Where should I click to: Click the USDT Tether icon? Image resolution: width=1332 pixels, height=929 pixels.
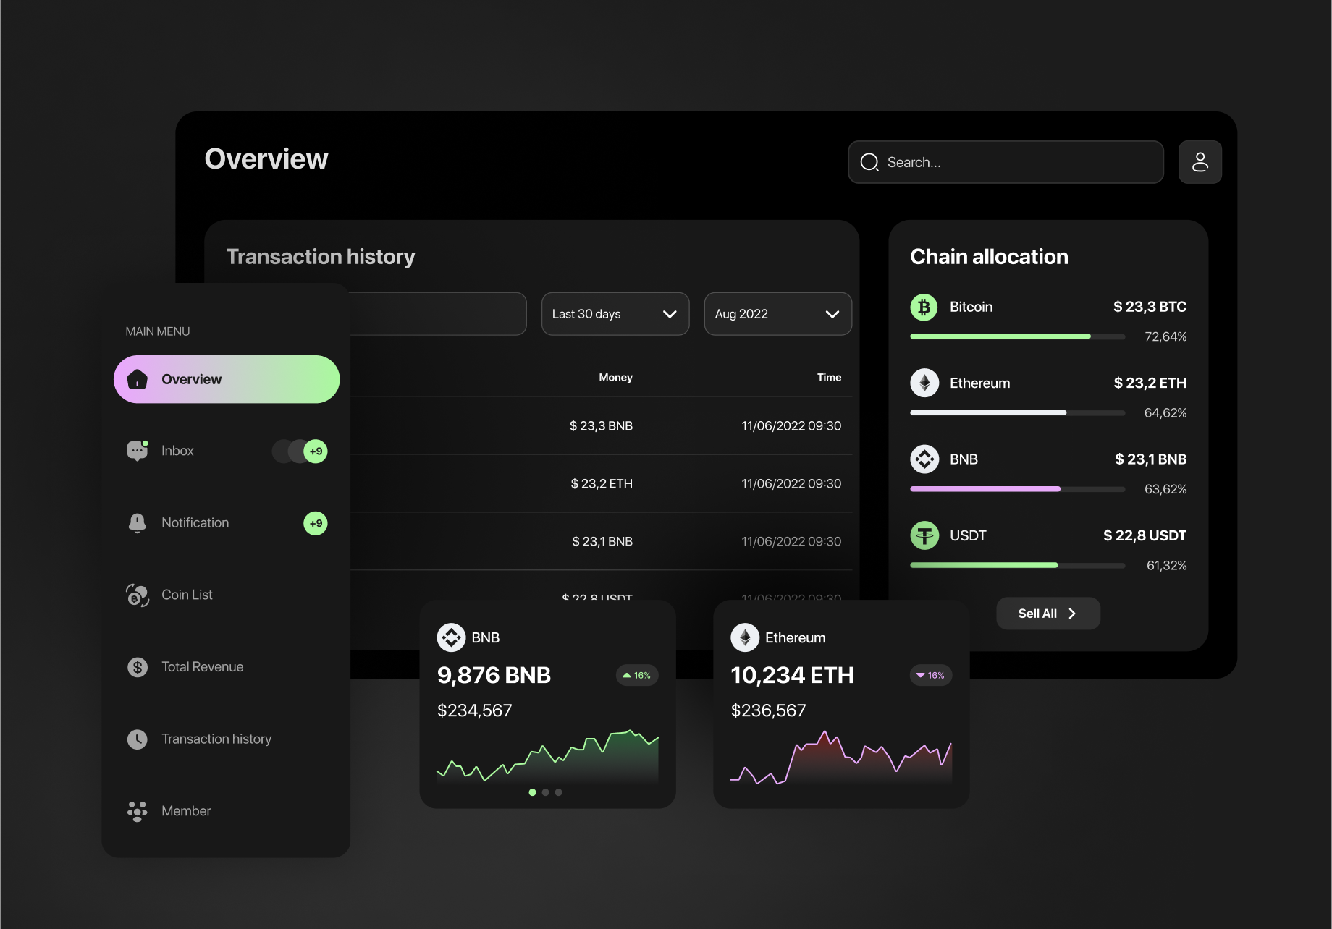[924, 535]
